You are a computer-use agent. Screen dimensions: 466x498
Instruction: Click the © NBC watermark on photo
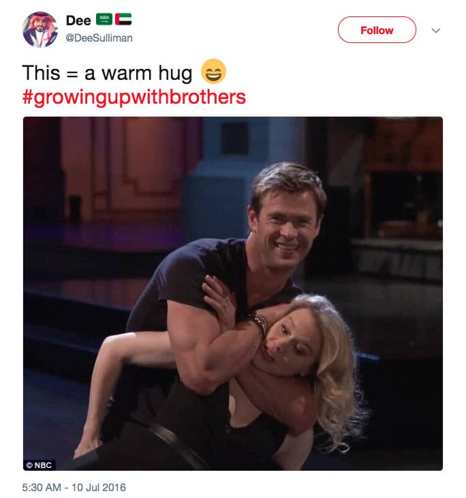pyautogui.click(x=40, y=465)
